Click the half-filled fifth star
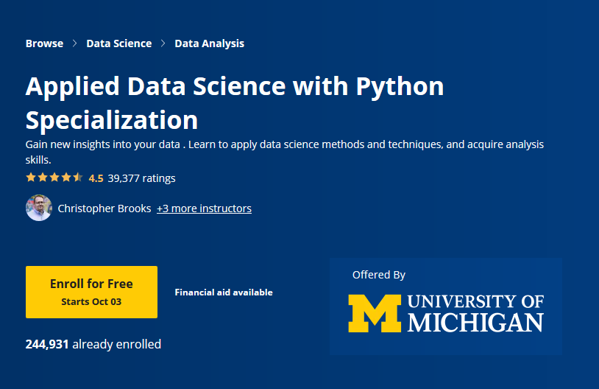Image resolution: width=599 pixels, height=389 pixels. click(x=78, y=178)
